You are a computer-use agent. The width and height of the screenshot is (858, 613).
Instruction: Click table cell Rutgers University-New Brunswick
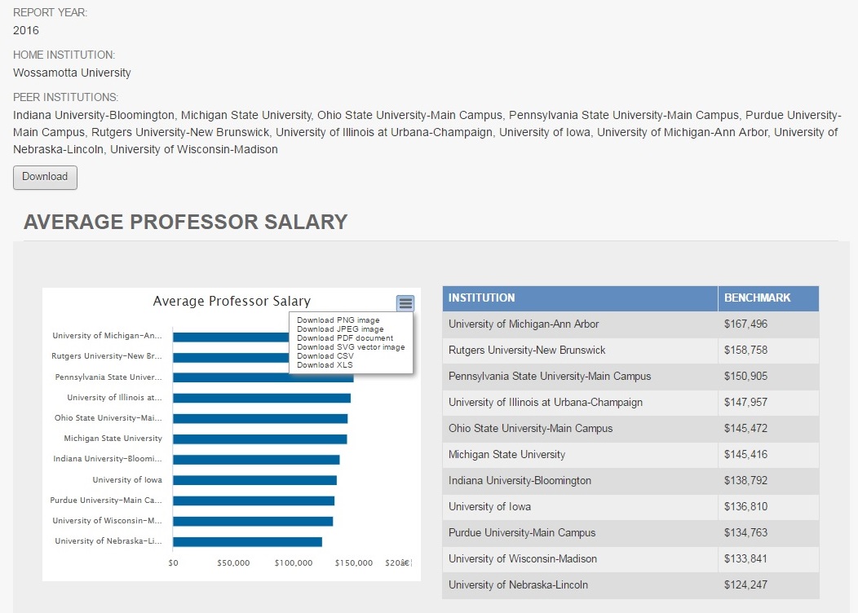[580, 351]
